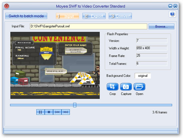The image size is (183, 138).
Task: Click the '3 /6 frames' counter text
Action: (x=160, y=112)
